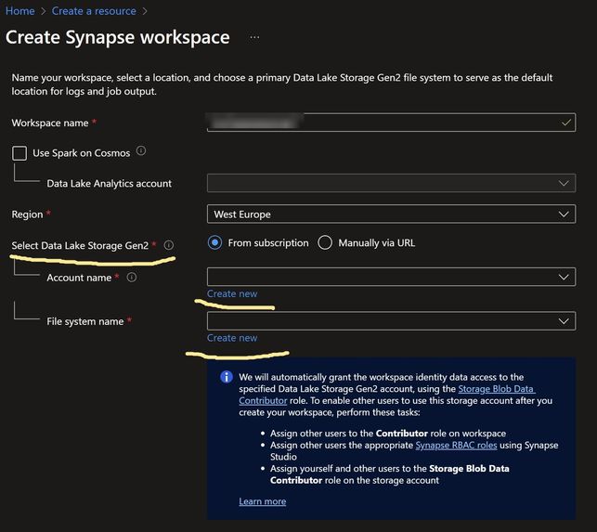The width and height of the screenshot is (597, 532).
Task: Go to Home breadcrumb
Action: 19,11
